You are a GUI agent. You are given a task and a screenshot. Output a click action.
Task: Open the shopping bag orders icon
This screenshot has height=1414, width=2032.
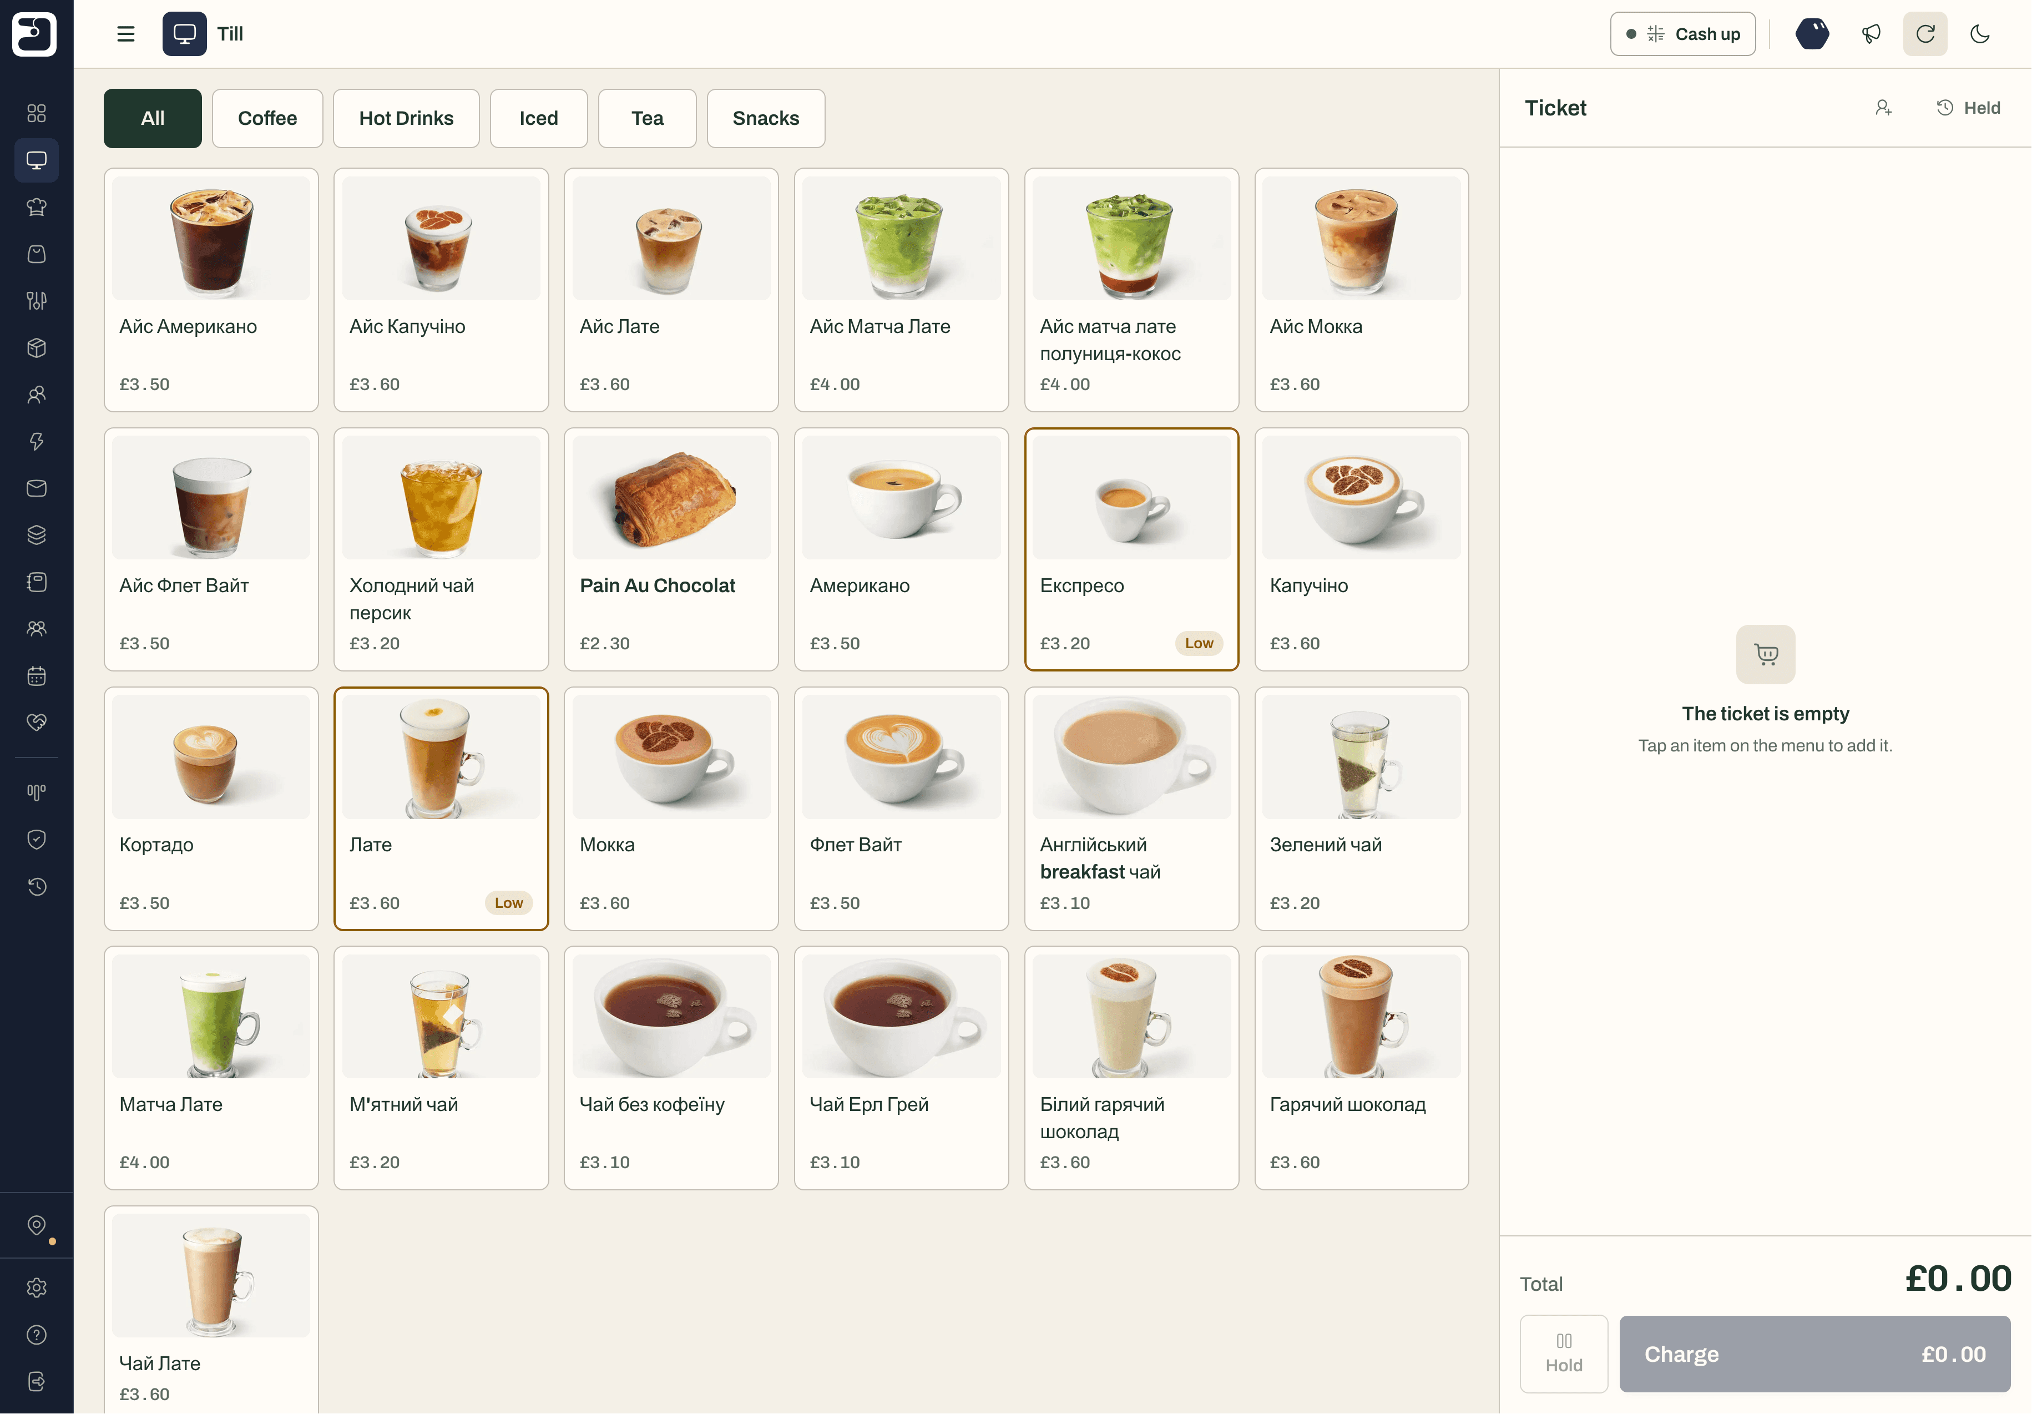tap(36, 254)
